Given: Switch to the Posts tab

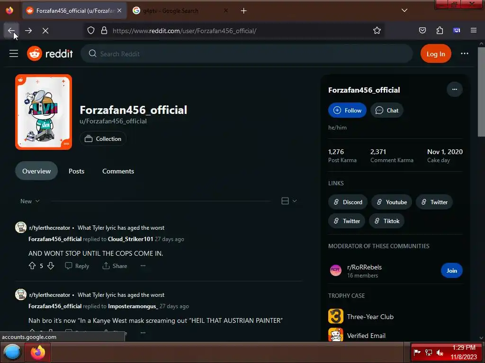Looking at the screenshot, I should [76, 171].
